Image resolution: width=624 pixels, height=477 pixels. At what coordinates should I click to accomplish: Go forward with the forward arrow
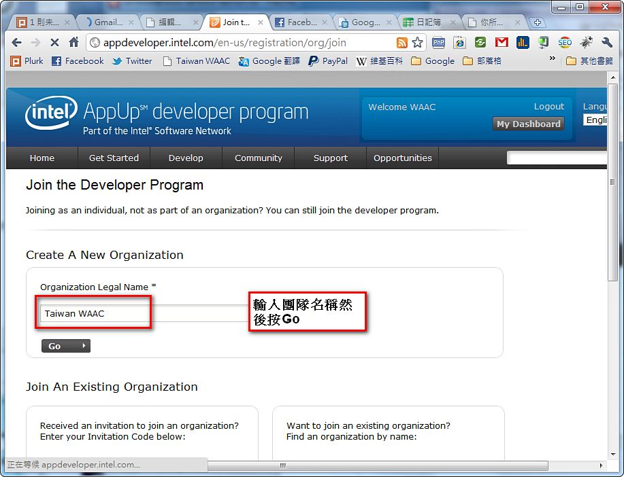[x=36, y=42]
